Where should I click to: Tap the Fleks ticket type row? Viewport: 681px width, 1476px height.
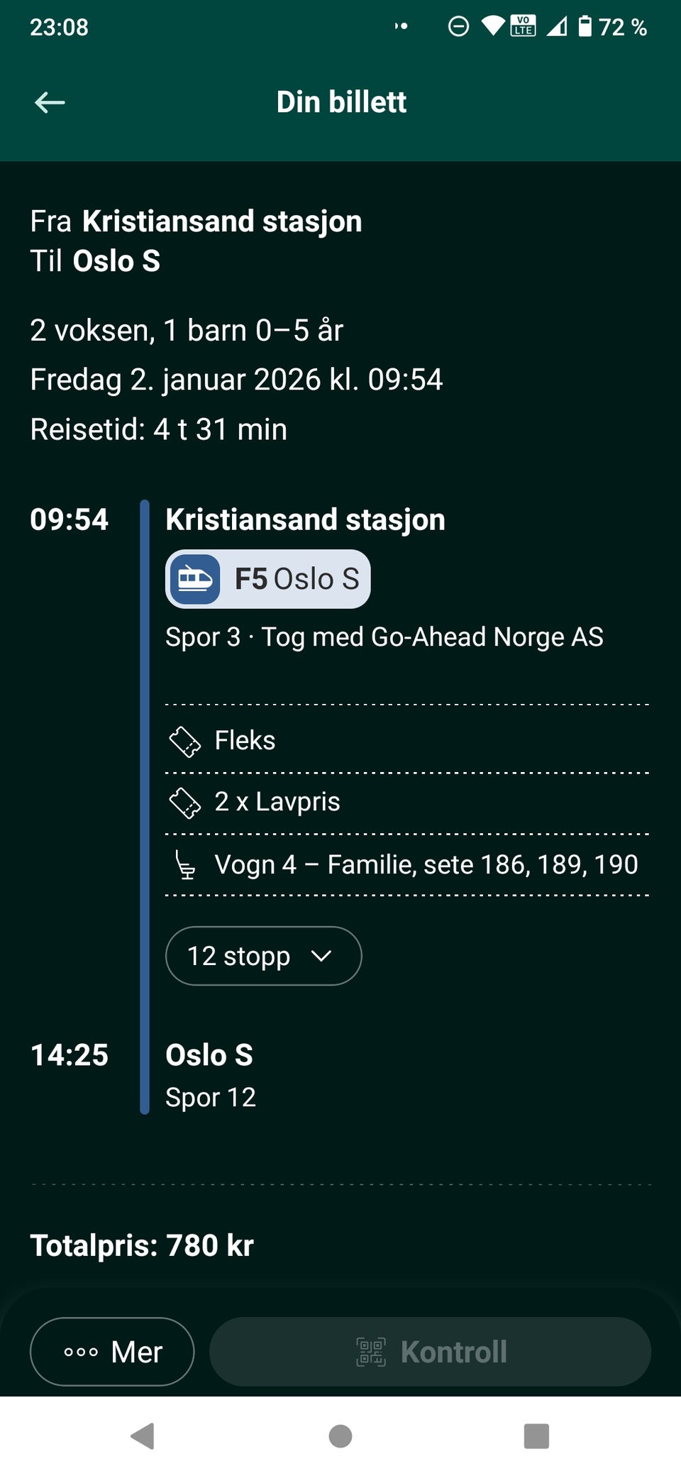pyautogui.click(x=407, y=739)
